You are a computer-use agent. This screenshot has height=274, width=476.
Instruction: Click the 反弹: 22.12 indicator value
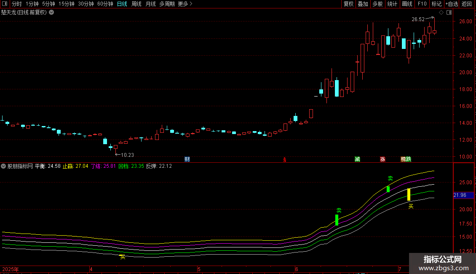[x=159, y=166]
